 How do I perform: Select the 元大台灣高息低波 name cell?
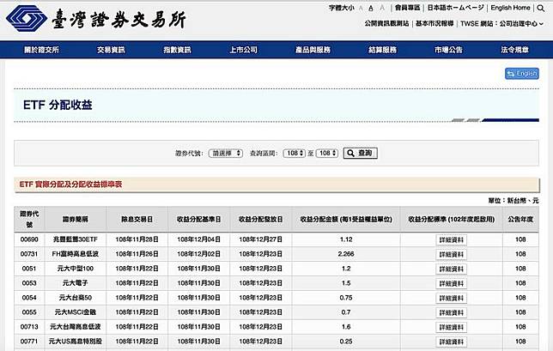coord(76,327)
